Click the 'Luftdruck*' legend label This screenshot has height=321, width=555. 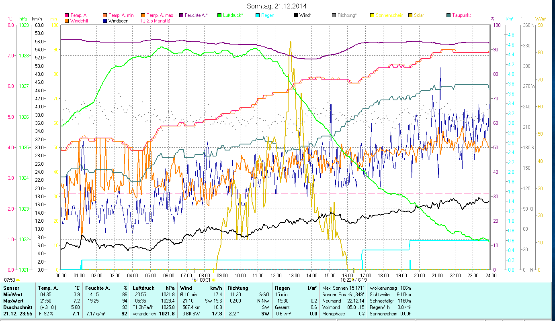[233, 15]
